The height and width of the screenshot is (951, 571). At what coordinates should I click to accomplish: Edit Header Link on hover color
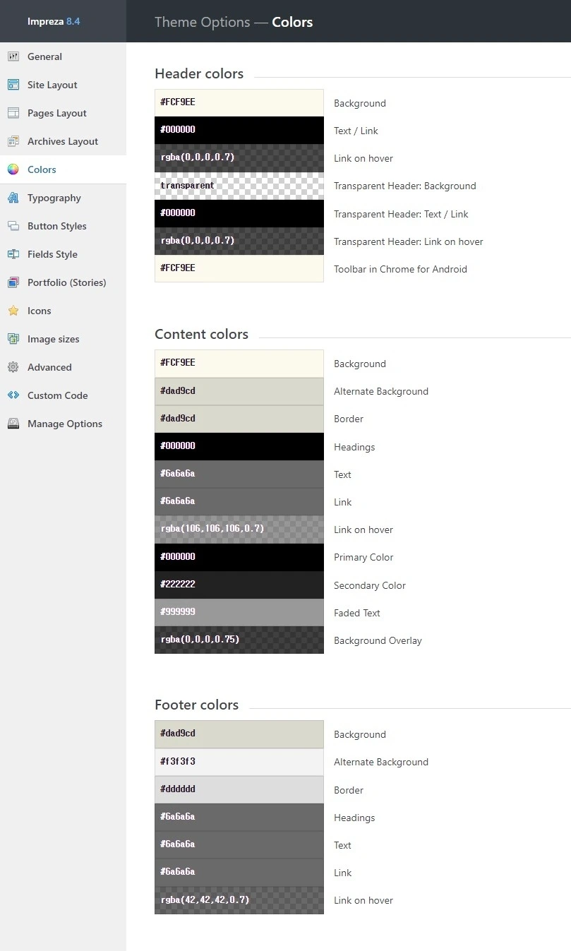(x=239, y=157)
